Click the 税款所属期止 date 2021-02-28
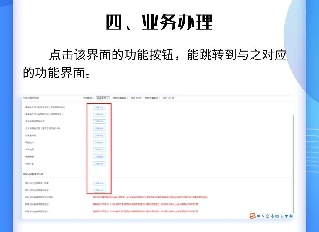Viewport: 319px width, 232px height. click(x=168, y=98)
